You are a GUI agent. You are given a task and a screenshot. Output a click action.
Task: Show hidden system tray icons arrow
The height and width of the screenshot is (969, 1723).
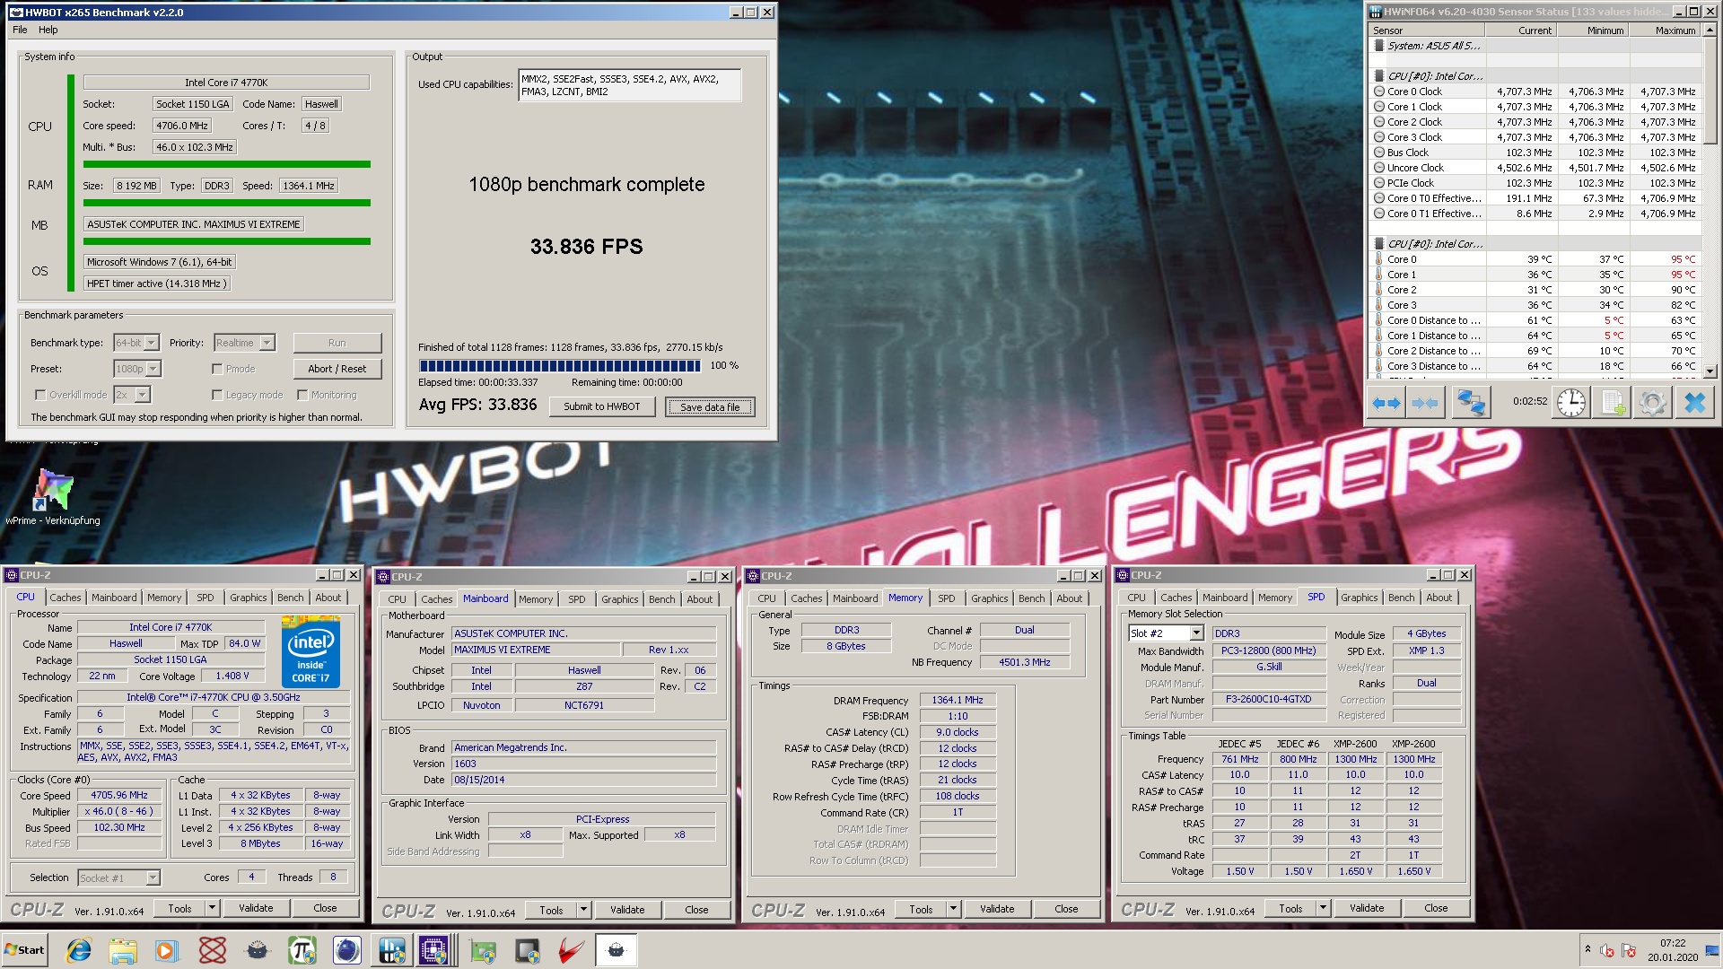1587,949
